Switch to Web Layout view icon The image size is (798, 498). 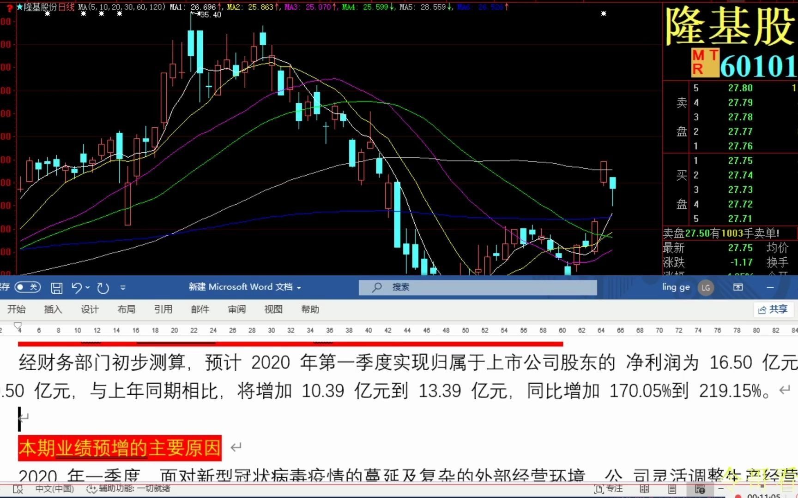(x=700, y=489)
